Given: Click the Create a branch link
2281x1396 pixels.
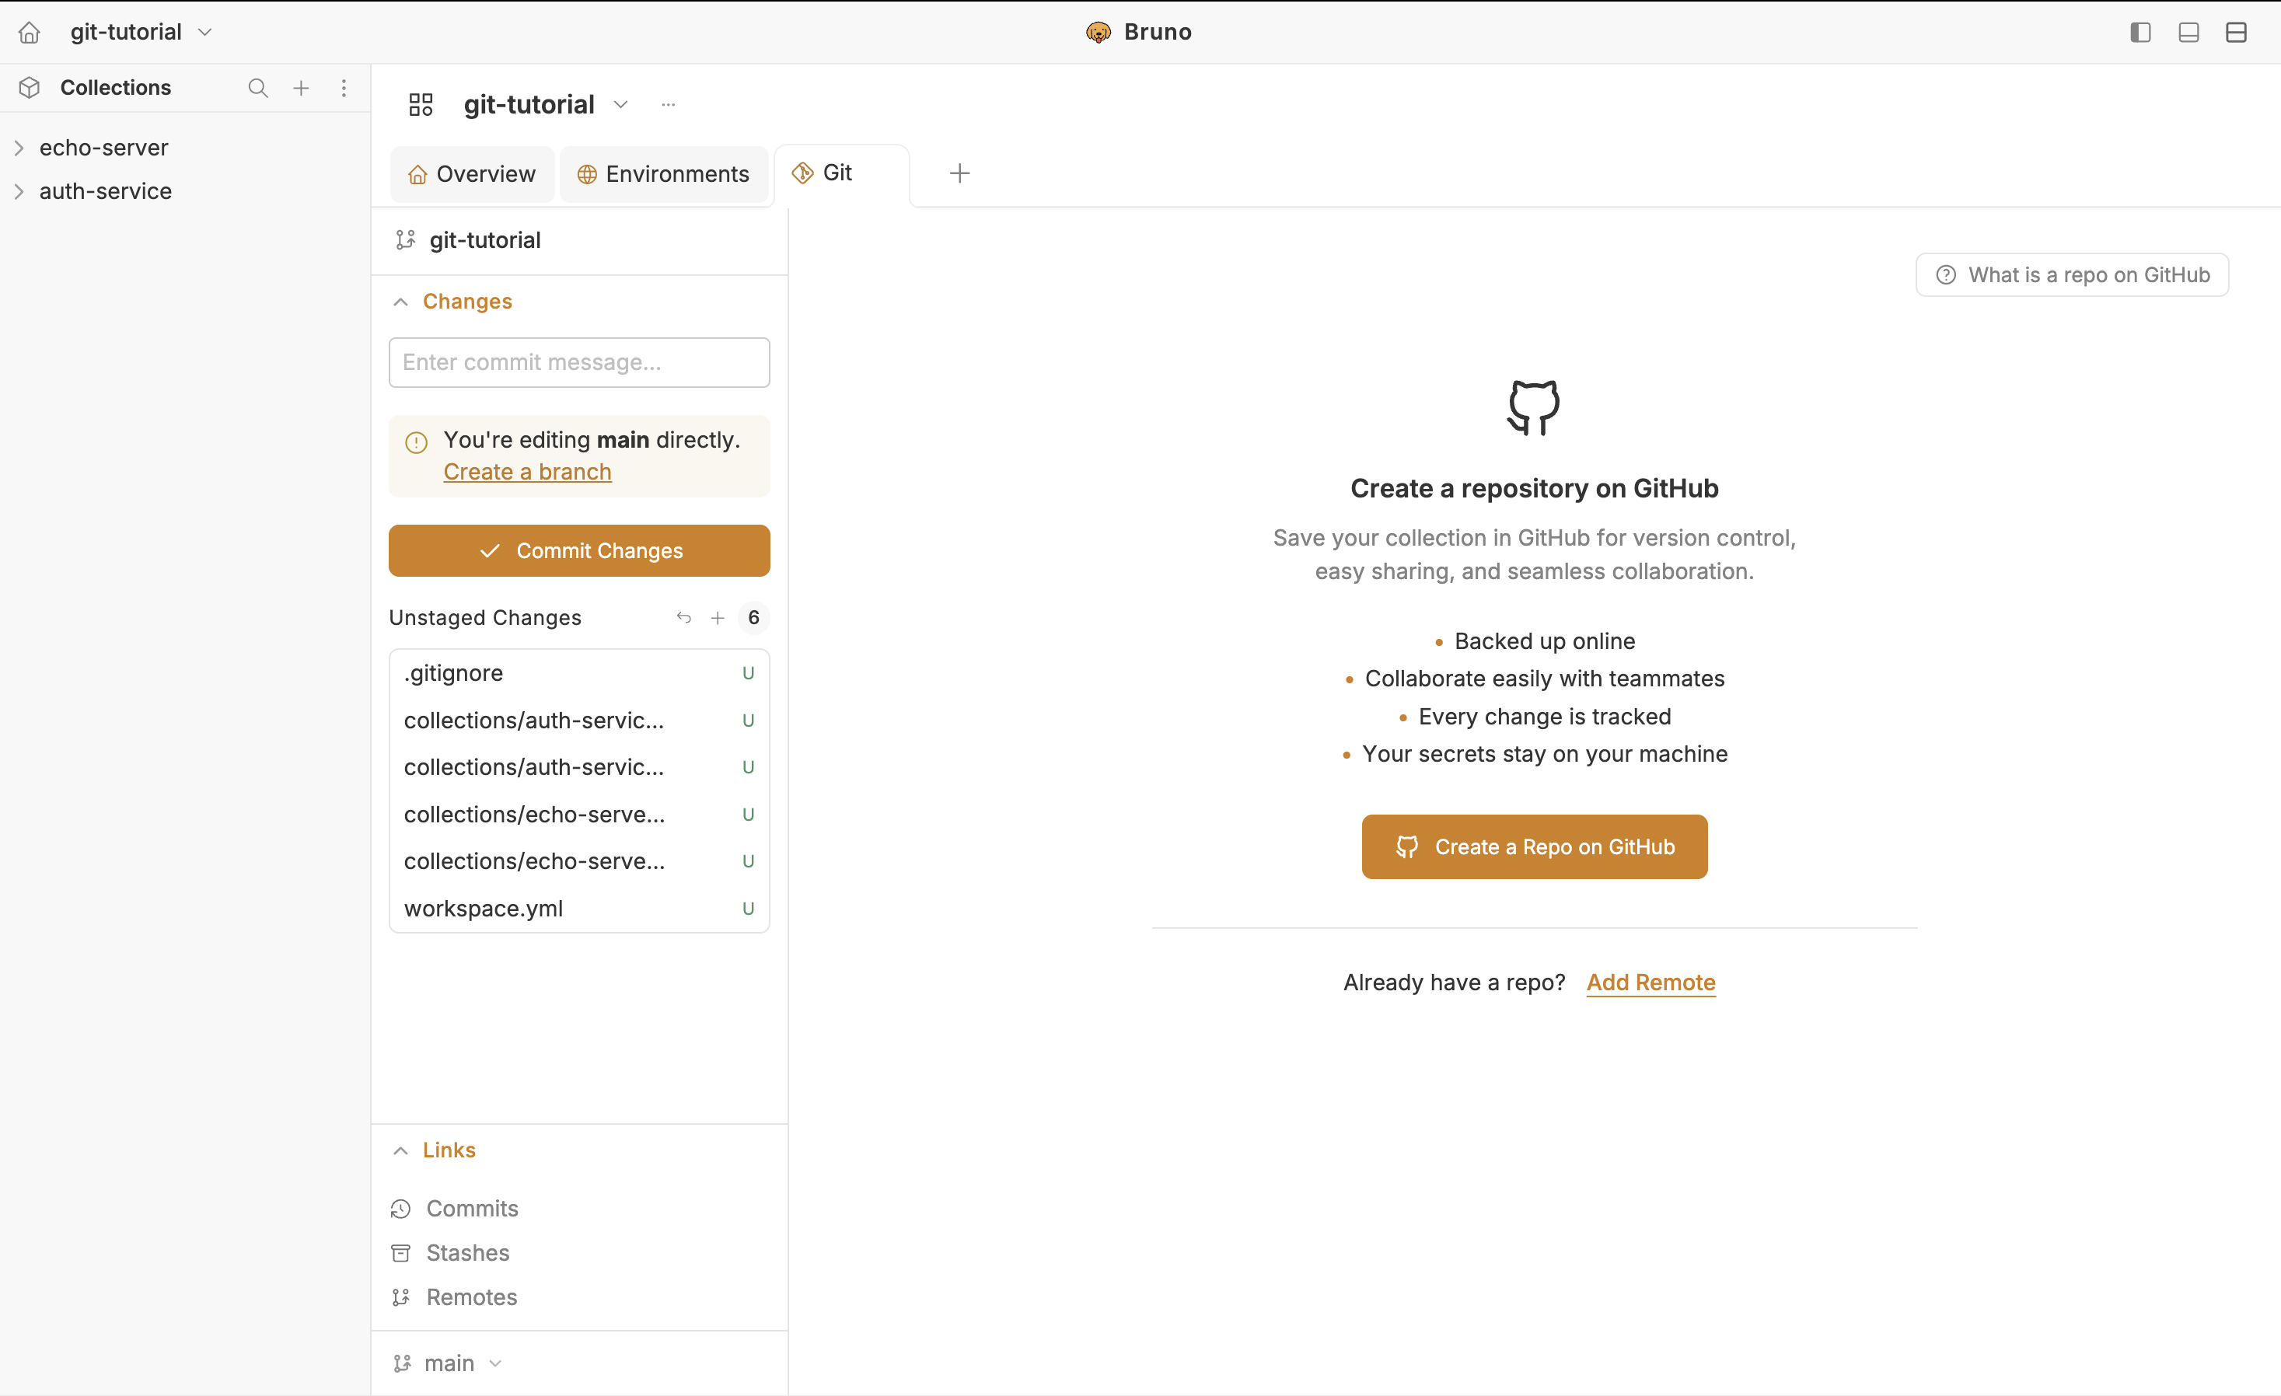Looking at the screenshot, I should tap(528, 472).
